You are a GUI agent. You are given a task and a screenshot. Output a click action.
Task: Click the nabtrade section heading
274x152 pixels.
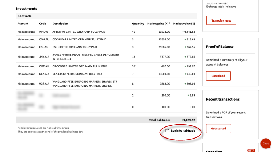click(24, 16)
